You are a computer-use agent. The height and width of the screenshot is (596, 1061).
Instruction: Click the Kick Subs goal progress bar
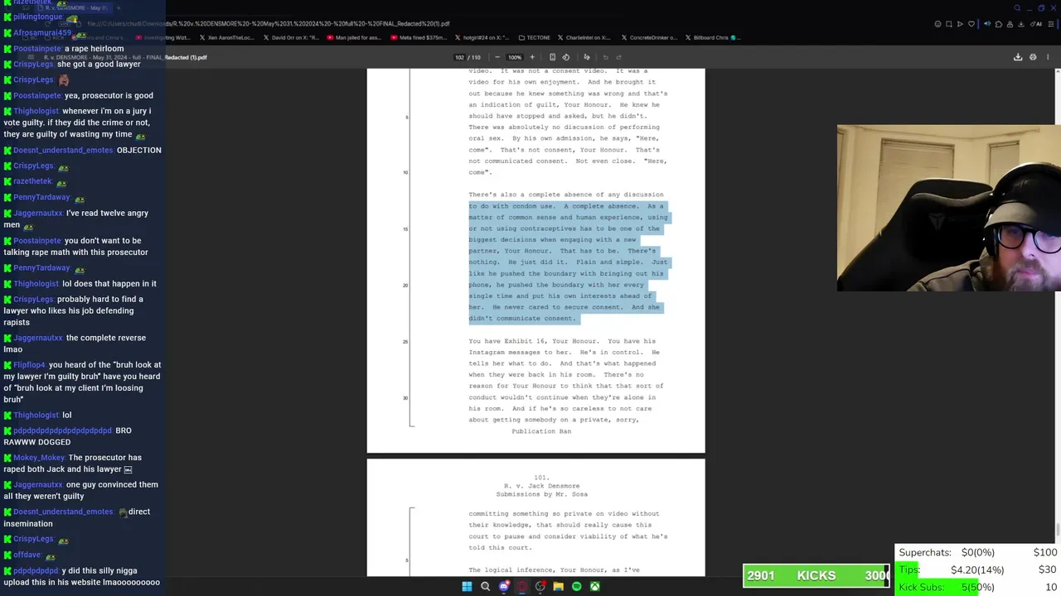tap(977, 587)
